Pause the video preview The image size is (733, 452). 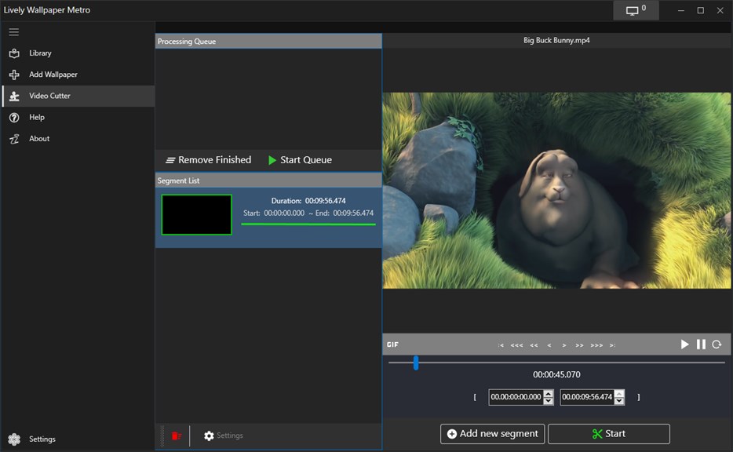point(701,344)
